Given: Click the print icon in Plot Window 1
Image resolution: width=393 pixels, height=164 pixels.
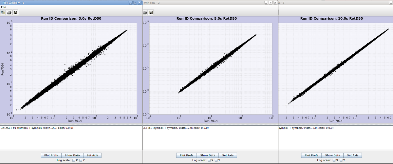Looking at the screenshot, I should pyautogui.click(x=9, y=13).
